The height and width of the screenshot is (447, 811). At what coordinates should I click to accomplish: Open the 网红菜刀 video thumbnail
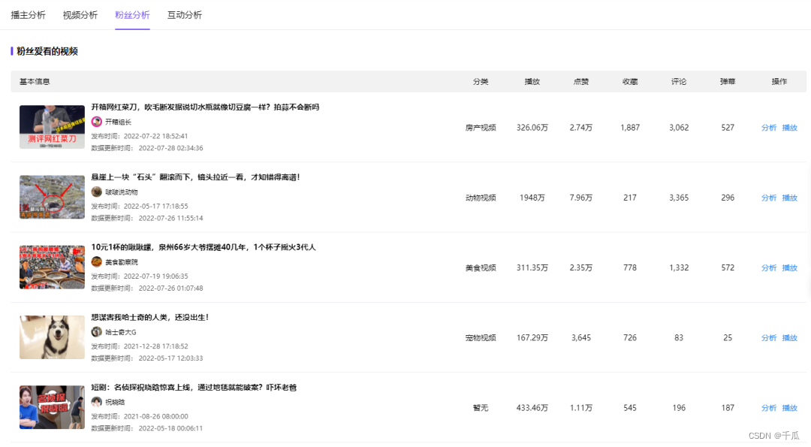52,127
